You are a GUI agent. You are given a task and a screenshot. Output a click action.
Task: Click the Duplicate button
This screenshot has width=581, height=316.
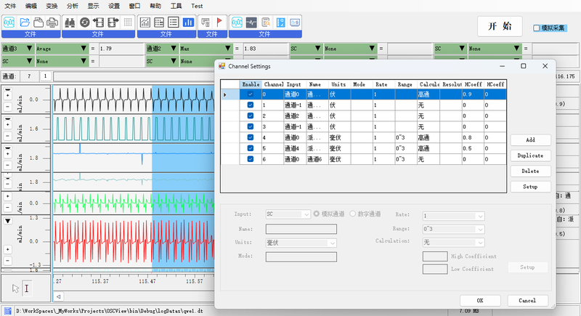click(x=530, y=155)
